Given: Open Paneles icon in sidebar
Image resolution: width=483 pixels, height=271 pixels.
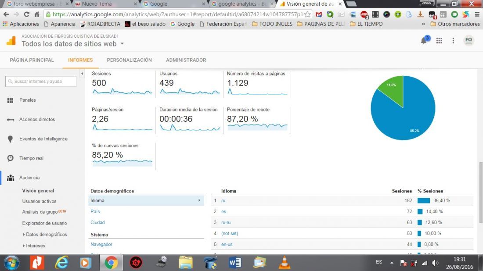Looking at the screenshot, I should pos(11,100).
